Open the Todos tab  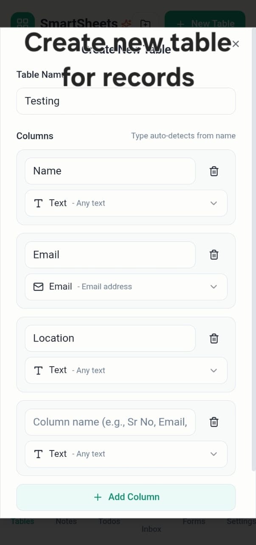coord(109,521)
